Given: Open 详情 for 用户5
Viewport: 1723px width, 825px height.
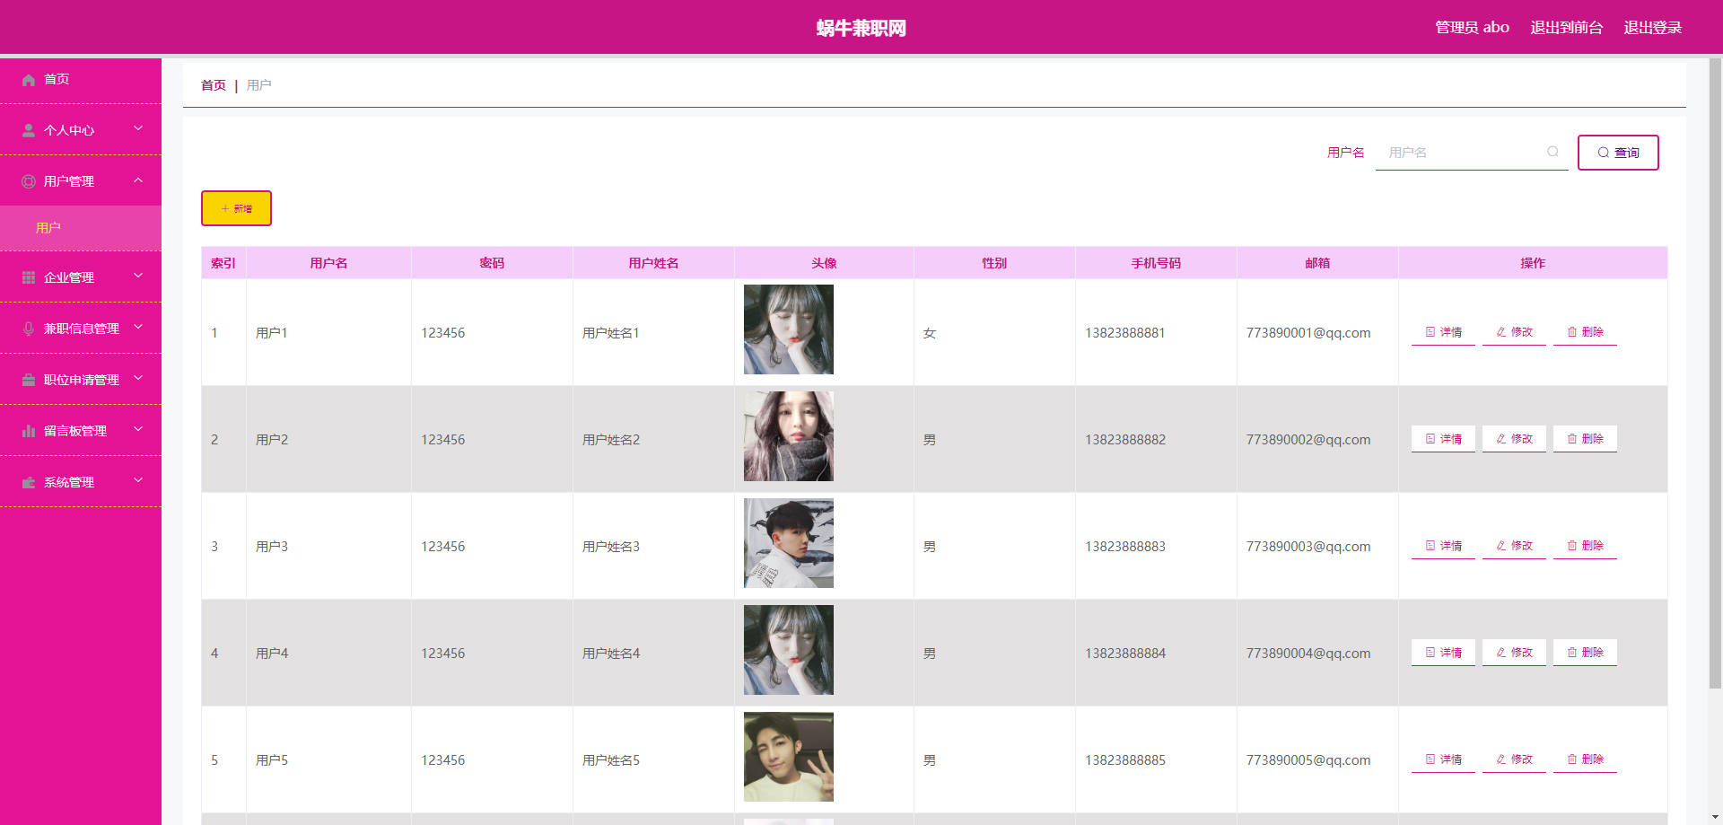Looking at the screenshot, I should [x=1443, y=759].
